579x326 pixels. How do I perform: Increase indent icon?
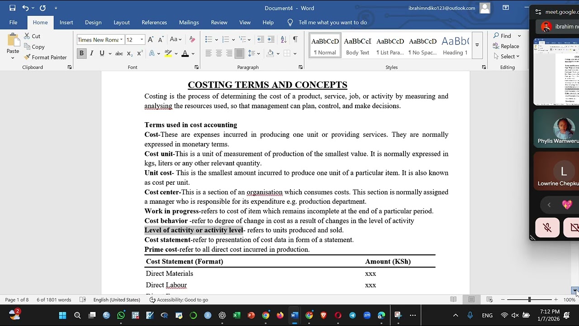pyautogui.click(x=271, y=39)
